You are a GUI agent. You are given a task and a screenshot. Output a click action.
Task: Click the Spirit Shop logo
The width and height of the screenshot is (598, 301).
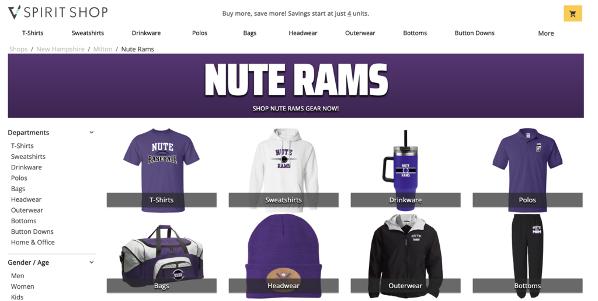(x=58, y=12)
